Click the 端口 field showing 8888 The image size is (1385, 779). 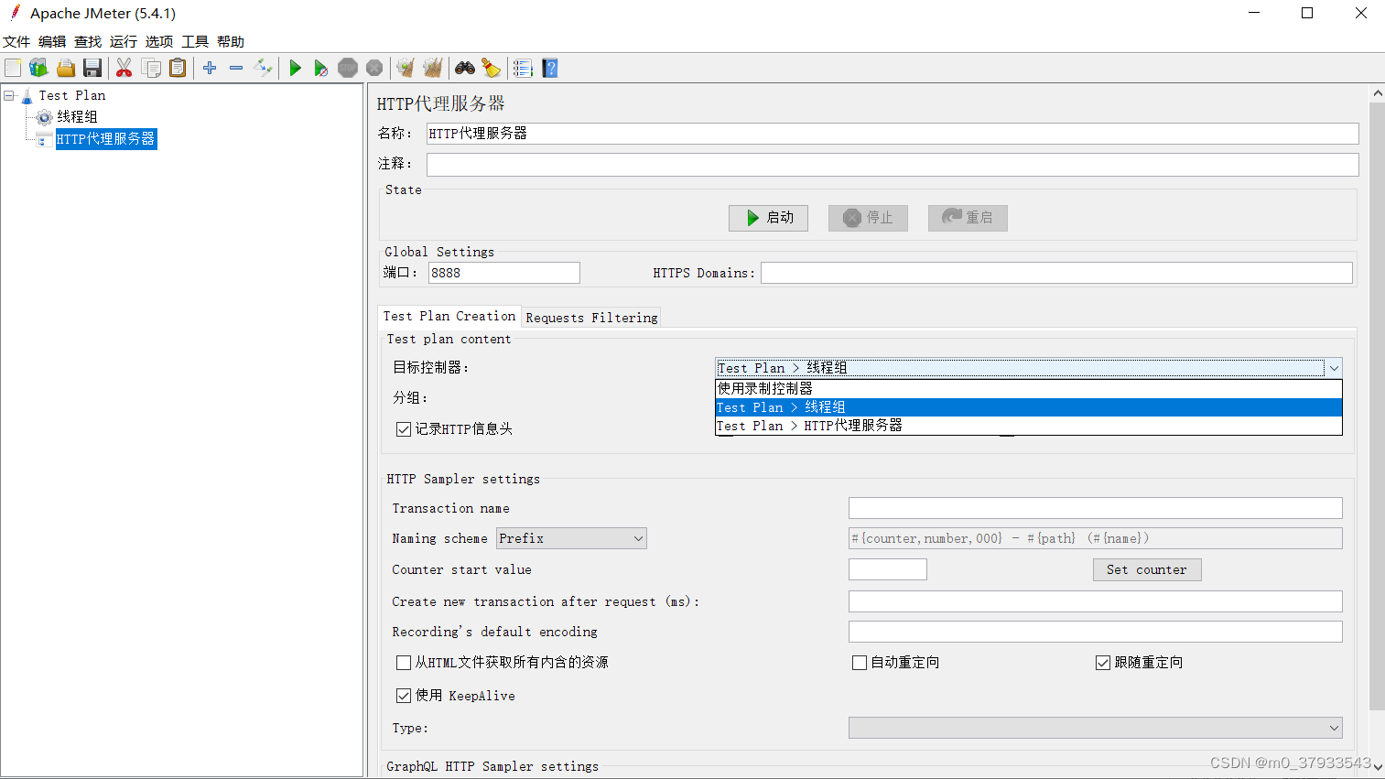pos(503,273)
